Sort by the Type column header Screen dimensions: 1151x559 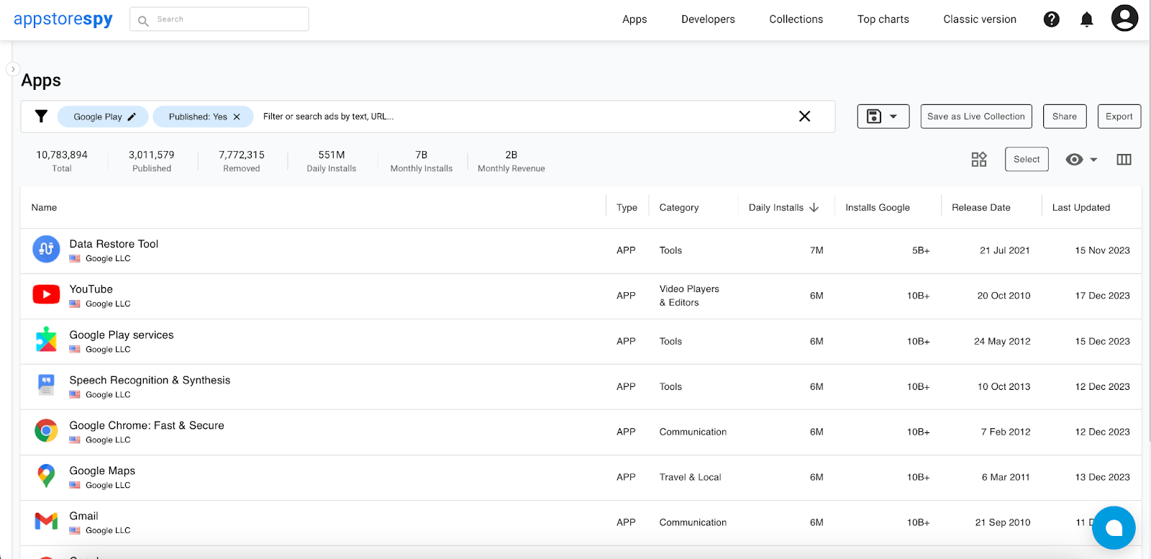(x=627, y=207)
